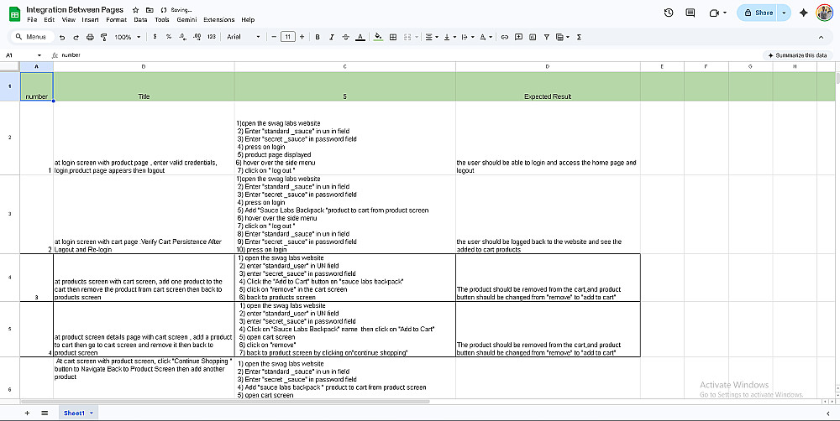Open the Google account avatar

[824, 13]
